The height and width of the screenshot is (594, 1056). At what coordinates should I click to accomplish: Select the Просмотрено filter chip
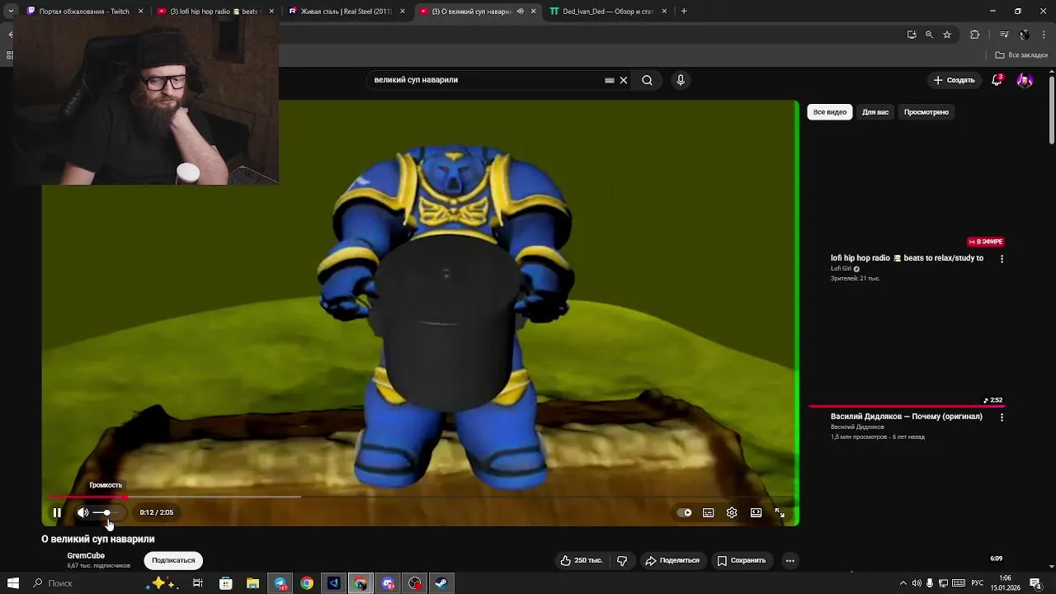coord(926,112)
